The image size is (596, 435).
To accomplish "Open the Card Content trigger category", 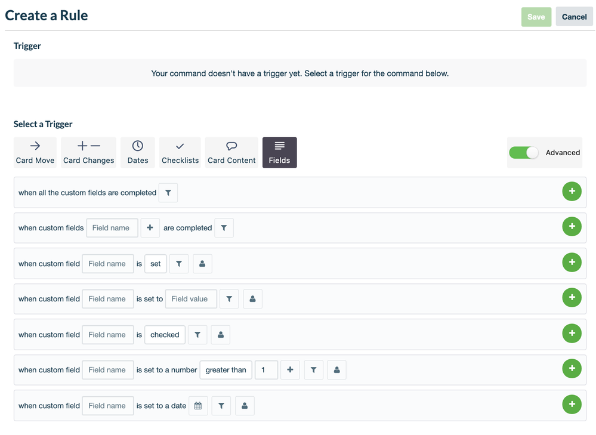I will pyautogui.click(x=231, y=152).
